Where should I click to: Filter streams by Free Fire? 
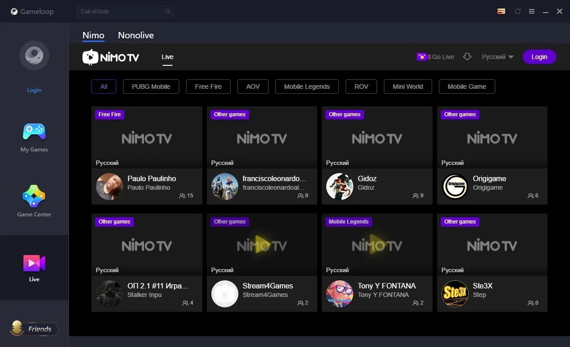click(208, 87)
